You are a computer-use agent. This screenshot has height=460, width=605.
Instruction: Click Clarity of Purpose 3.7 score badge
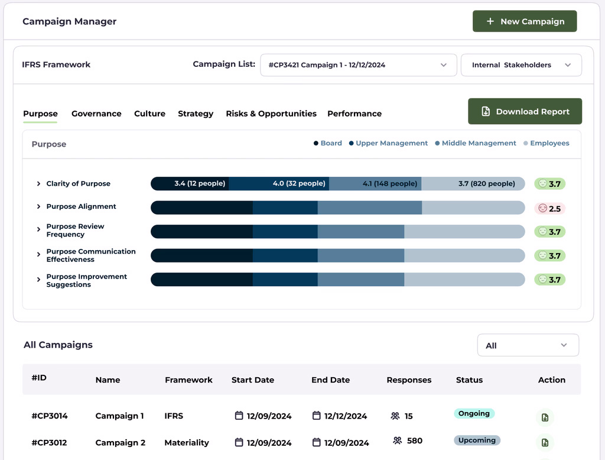tap(549, 184)
